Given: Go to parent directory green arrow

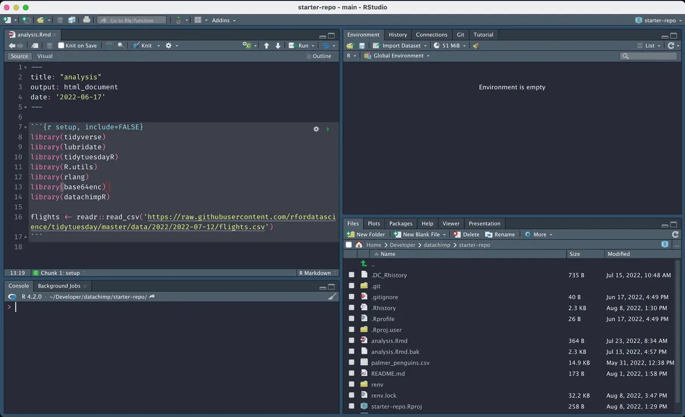Looking at the screenshot, I should point(364,264).
